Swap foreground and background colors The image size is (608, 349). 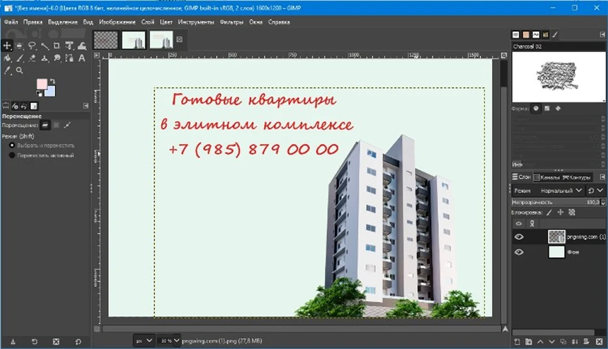[52, 81]
